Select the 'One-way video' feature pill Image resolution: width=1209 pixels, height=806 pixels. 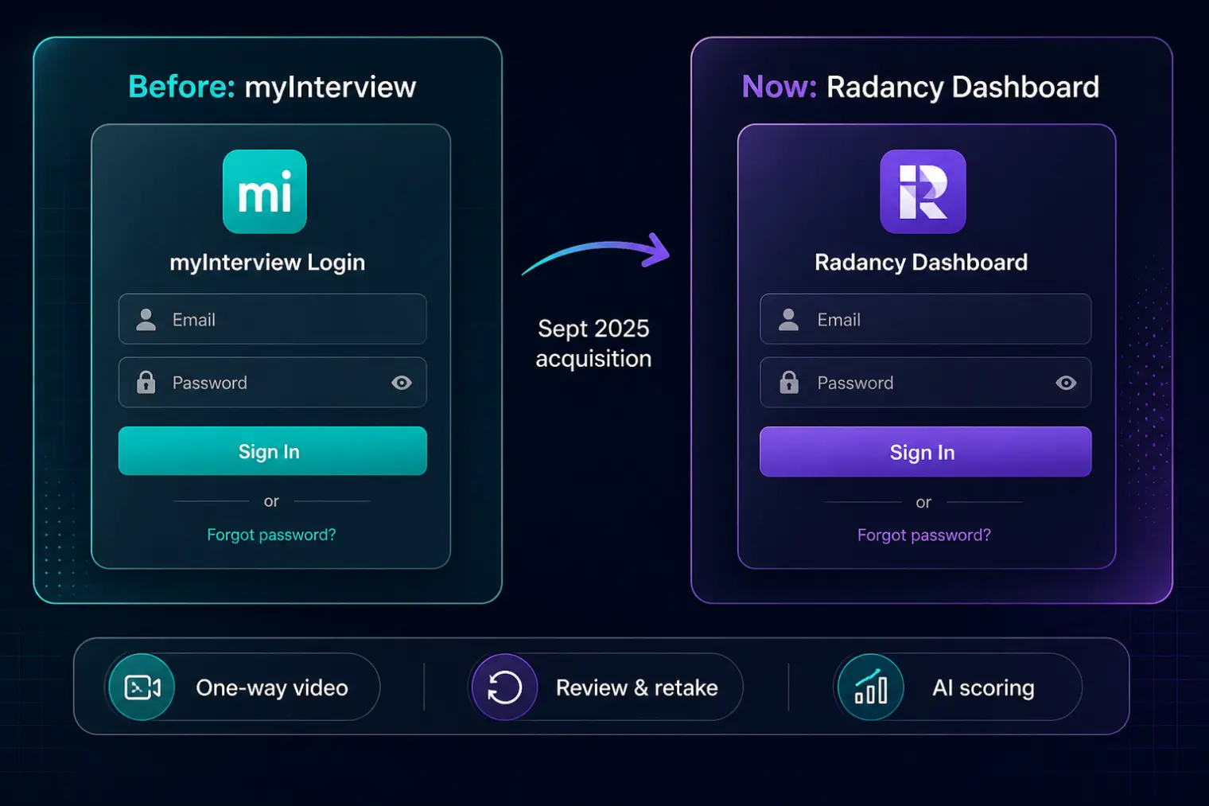pyautogui.click(x=243, y=687)
